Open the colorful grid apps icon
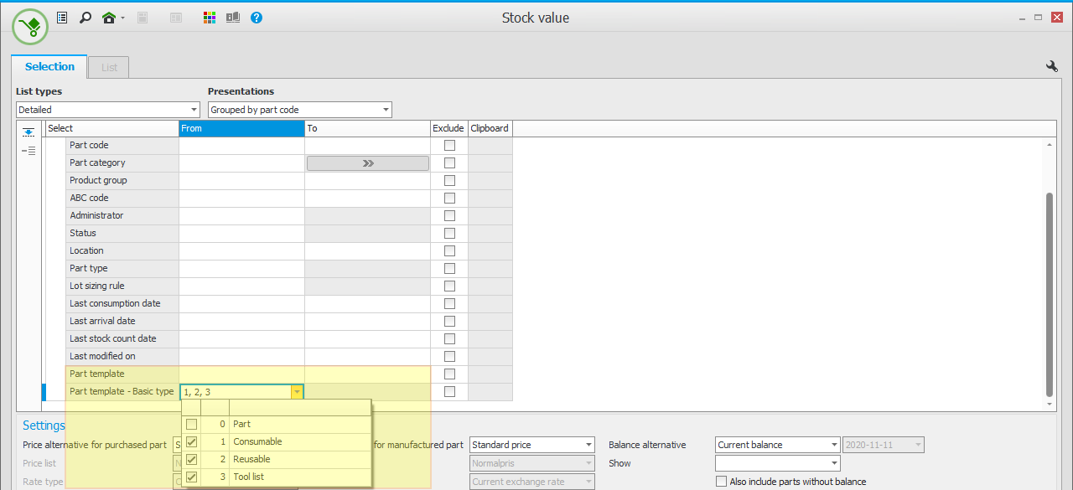The width and height of the screenshot is (1073, 490). click(x=210, y=18)
